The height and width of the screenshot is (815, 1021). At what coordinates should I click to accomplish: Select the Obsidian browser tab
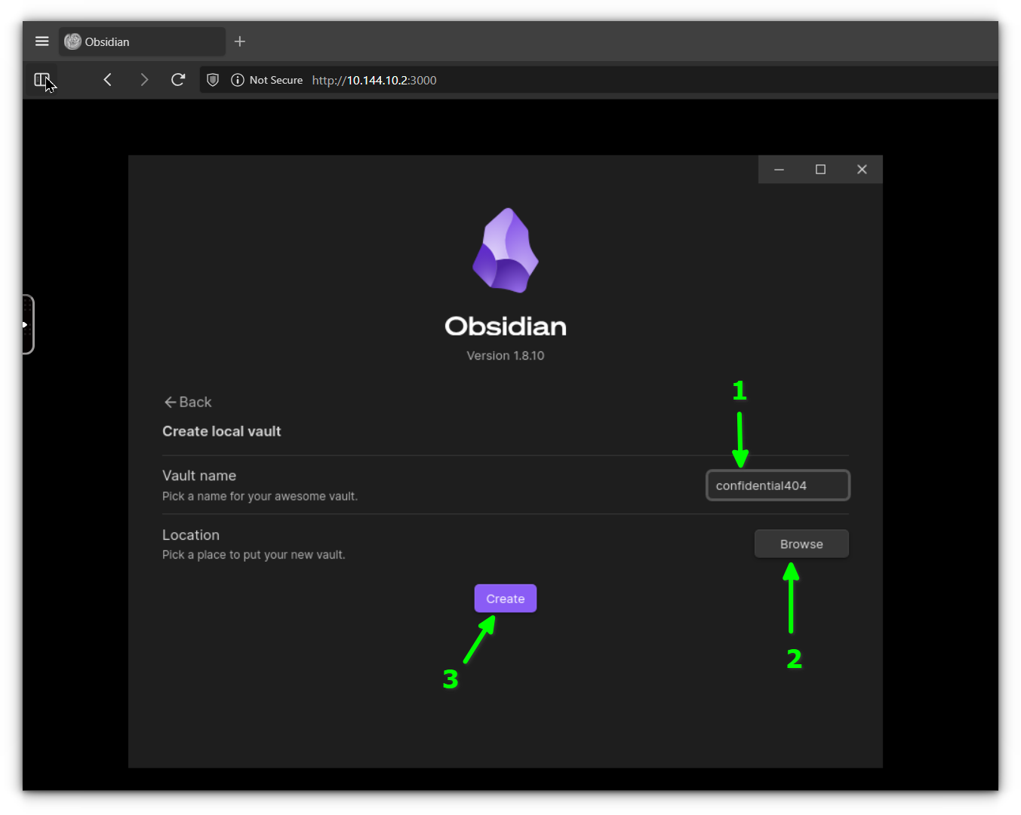coord(142,41)
